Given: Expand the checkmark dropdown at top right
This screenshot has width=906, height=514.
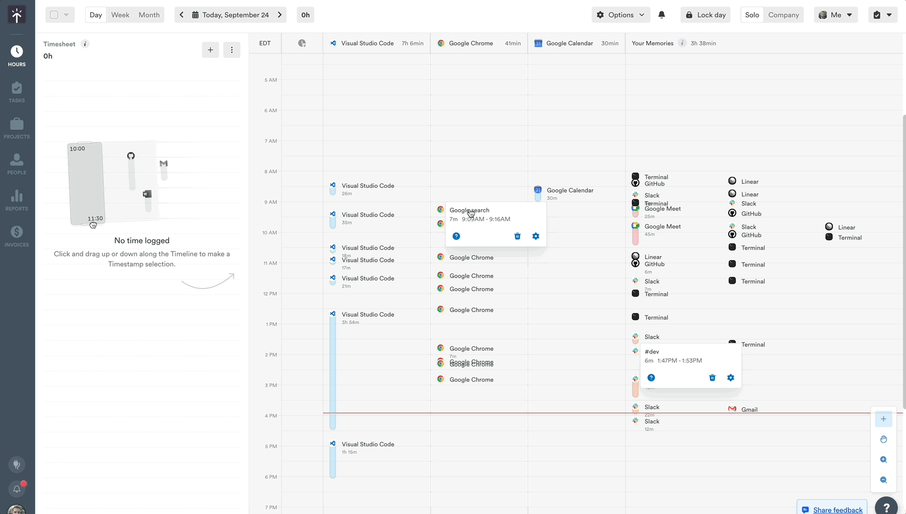Looking at the screenshot, I should click(889, 15).
